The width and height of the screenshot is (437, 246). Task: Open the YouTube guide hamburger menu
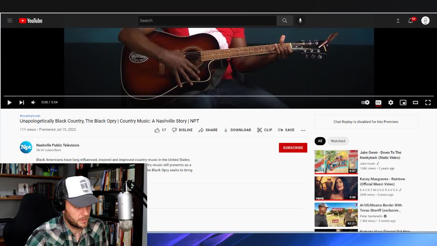[x=10, y=20]
